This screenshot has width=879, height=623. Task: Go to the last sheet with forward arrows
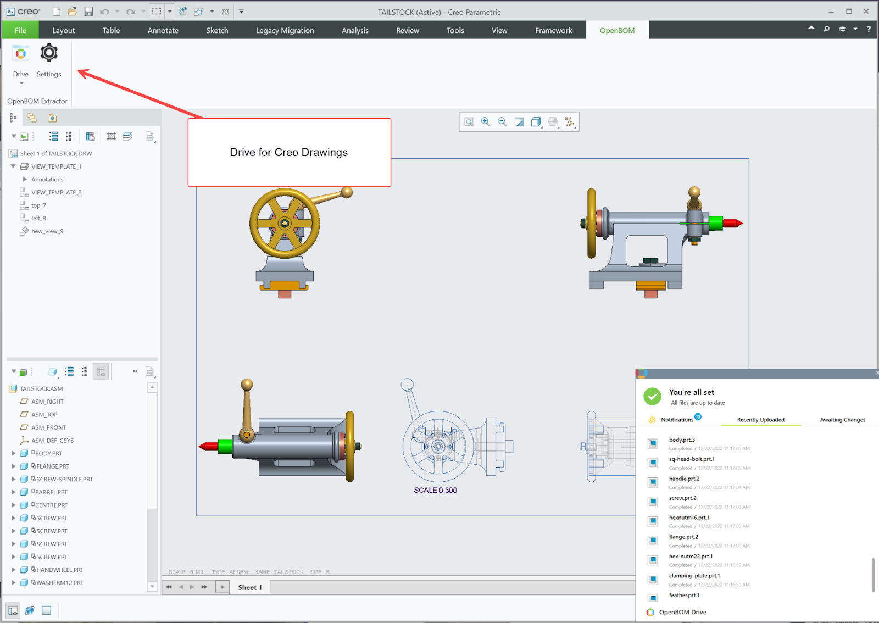pos(204,587)
